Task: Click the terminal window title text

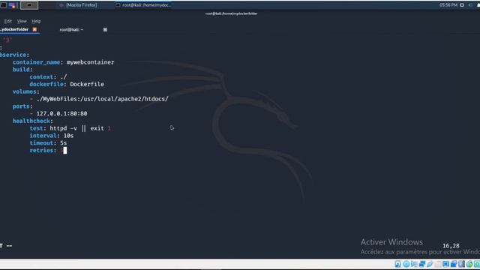Action: (232, 13)
